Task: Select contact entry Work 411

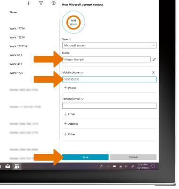Action: point(16,64)
